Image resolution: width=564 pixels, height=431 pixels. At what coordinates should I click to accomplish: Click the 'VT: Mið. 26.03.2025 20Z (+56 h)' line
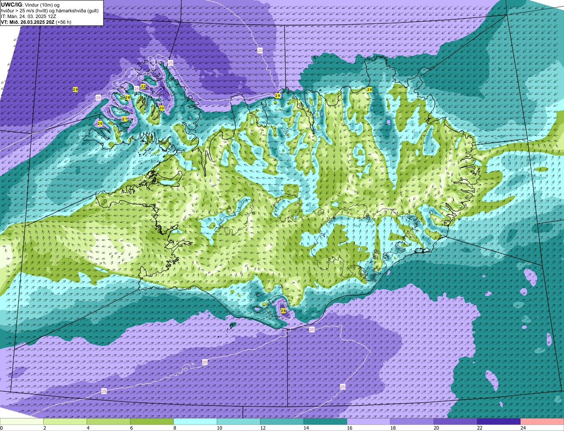point(36,22)
